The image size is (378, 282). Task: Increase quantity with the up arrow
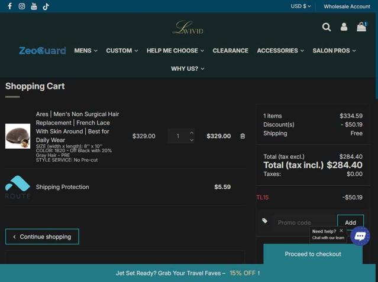[x=192, y=133]
